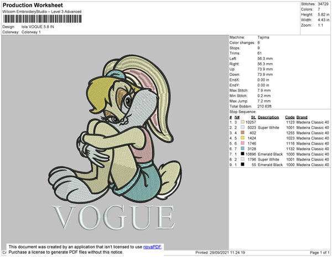Select text Wilcom EmbroideryStudio – Level 3 Advanced
Image resolution: width=332 pixels, height=257 pixels.
[42, 12]
